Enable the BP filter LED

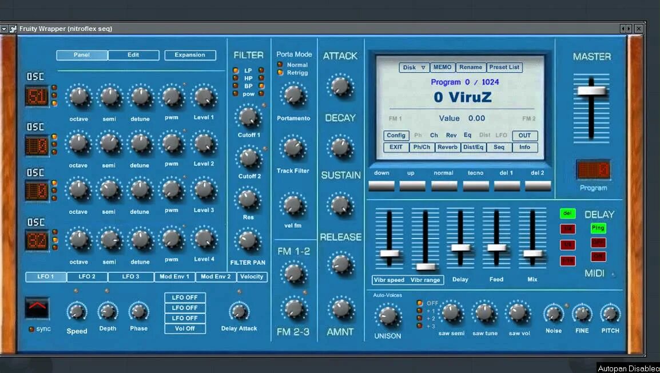pyautogui.click(x=236, y=85)
